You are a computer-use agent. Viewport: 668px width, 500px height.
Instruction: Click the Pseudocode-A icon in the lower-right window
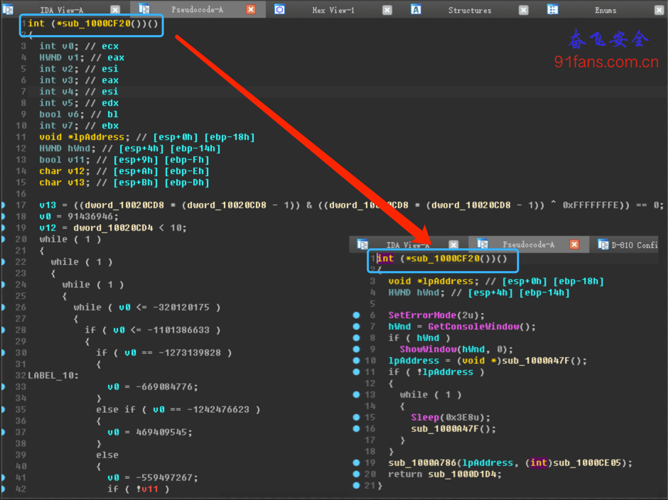[483, 244]
